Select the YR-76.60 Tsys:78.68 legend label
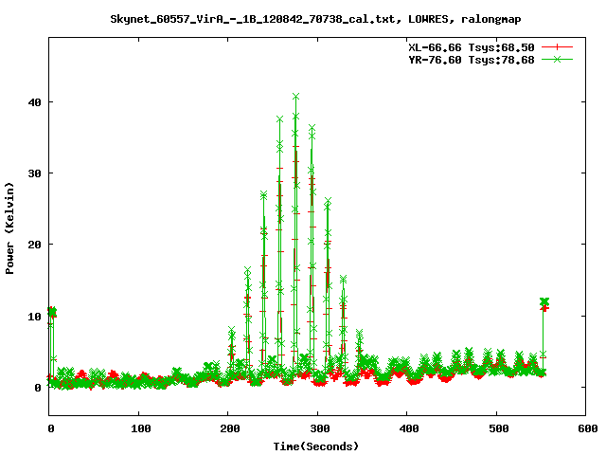Image resolution: width=606 pixels, height=455 pixels. click(x=470, y=59)
